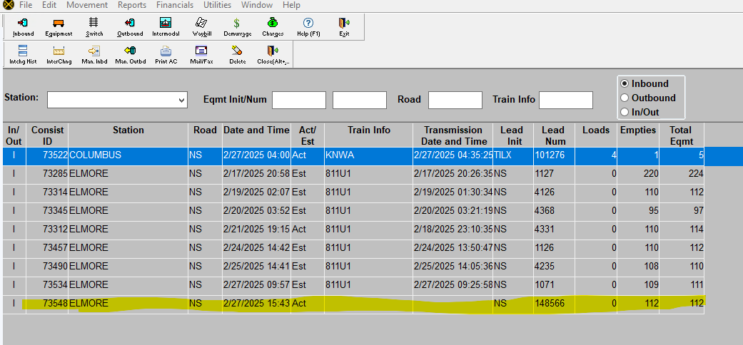Select the In/Out radio button
Screen dimensions: 743x345
coord(625,112)
